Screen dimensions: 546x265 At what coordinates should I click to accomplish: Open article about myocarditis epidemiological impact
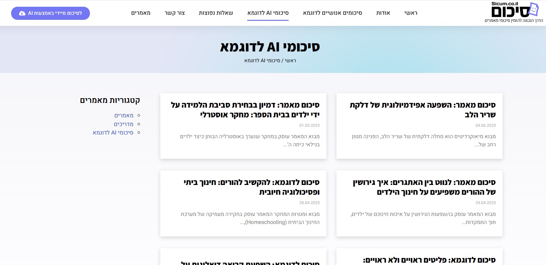coord(422,110)
